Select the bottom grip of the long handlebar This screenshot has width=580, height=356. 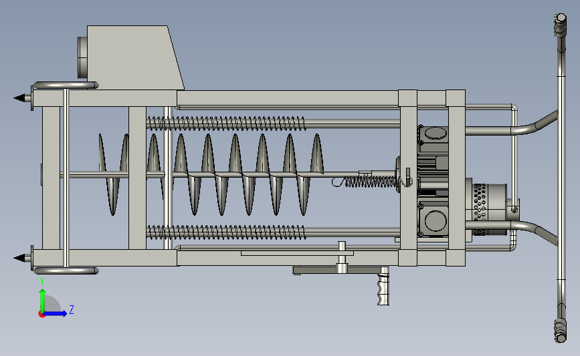tap(560, 331)
